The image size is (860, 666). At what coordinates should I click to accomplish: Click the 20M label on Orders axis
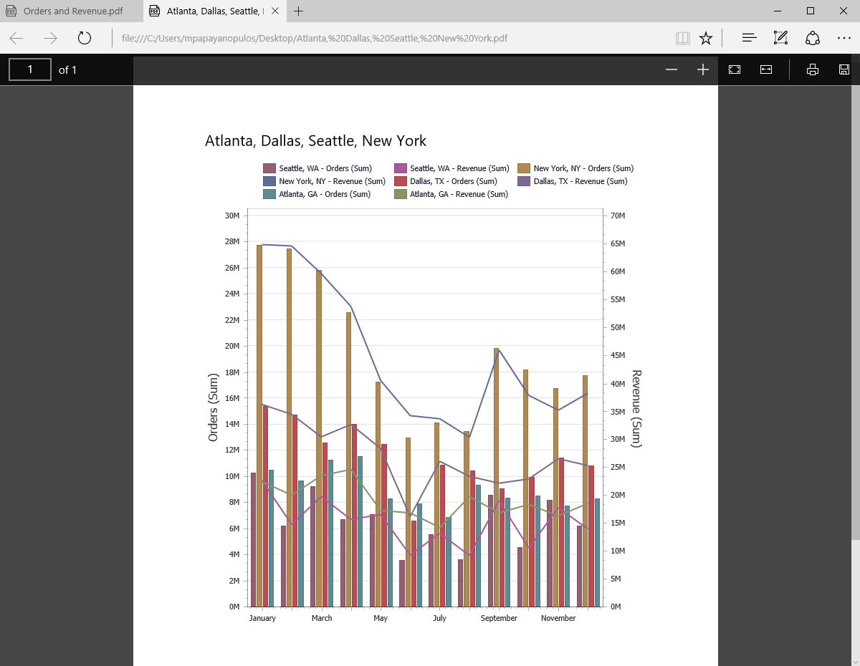(x=232, y=346)
